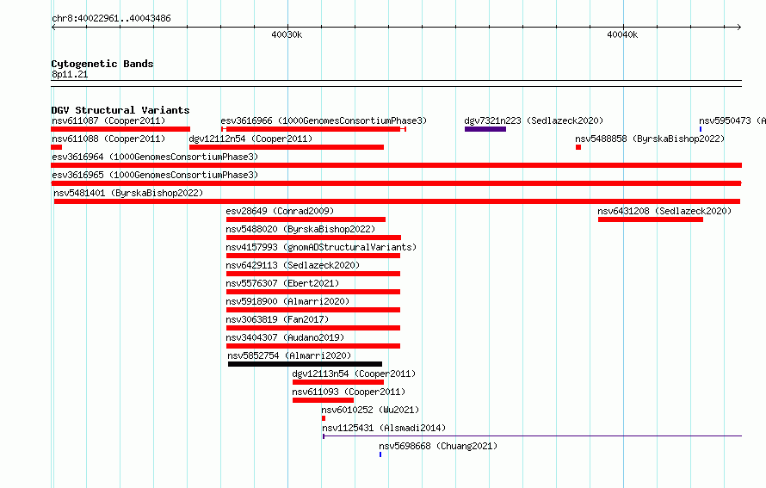Select the red bar under nsv611093
766x488 pixels.
[323, 400]
